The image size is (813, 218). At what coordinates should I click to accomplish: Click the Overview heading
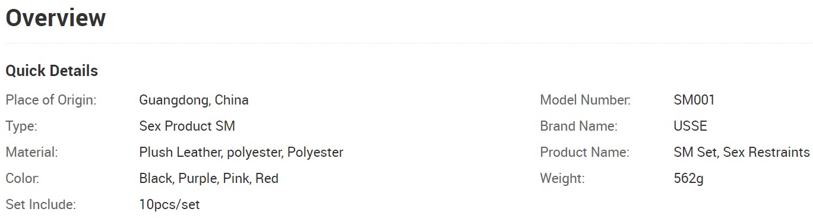coord(55,18)
